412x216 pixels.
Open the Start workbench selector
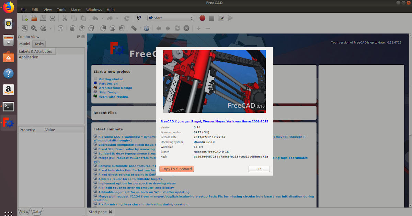pyautogui.click(x=171, y=18)
